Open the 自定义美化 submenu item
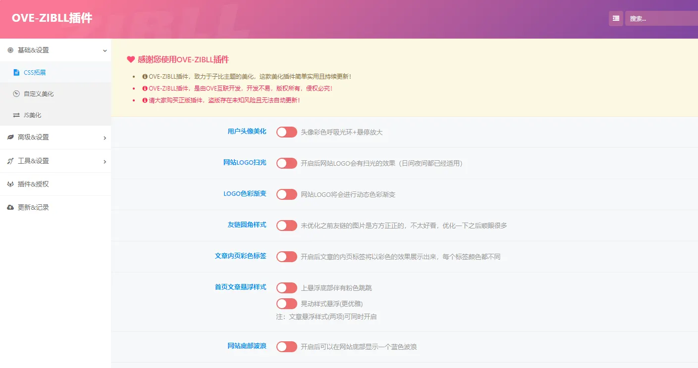The image size is (698, 368). [55, 93]
